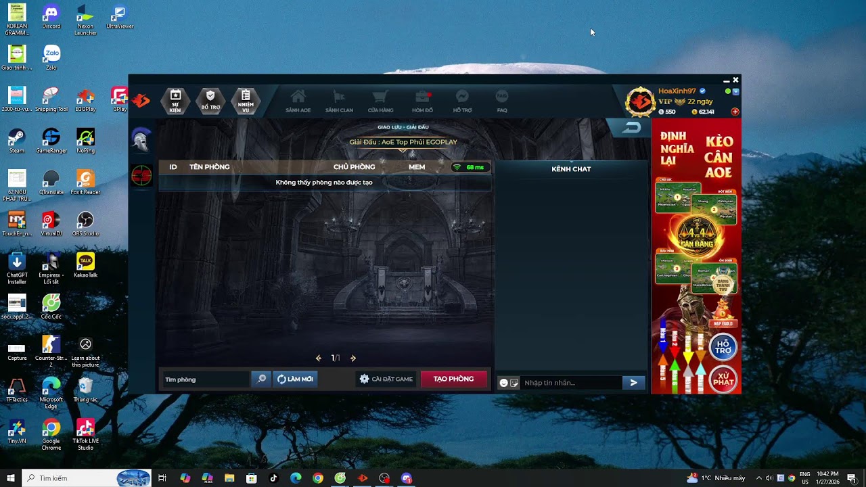Sort rooms by Tên Phòng column

pyautogui.click(x=209, y=167)
